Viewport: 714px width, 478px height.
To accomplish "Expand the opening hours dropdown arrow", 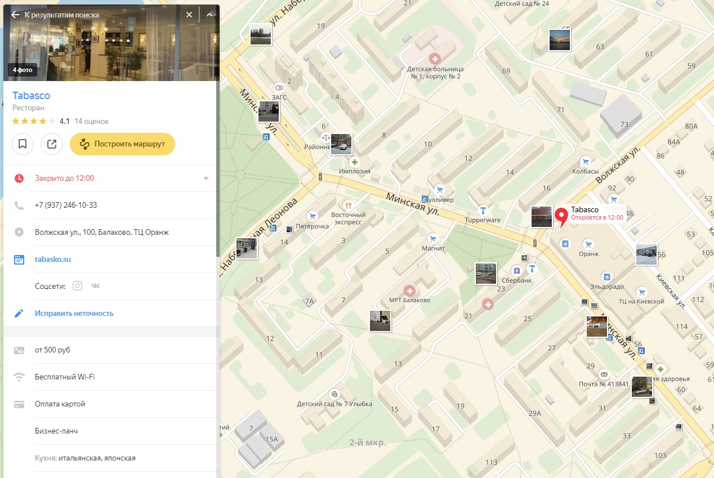I will pos(206,178).
